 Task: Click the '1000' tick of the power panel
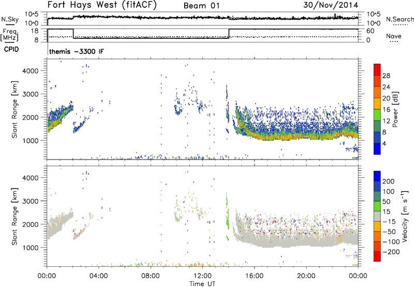[31, 140]
